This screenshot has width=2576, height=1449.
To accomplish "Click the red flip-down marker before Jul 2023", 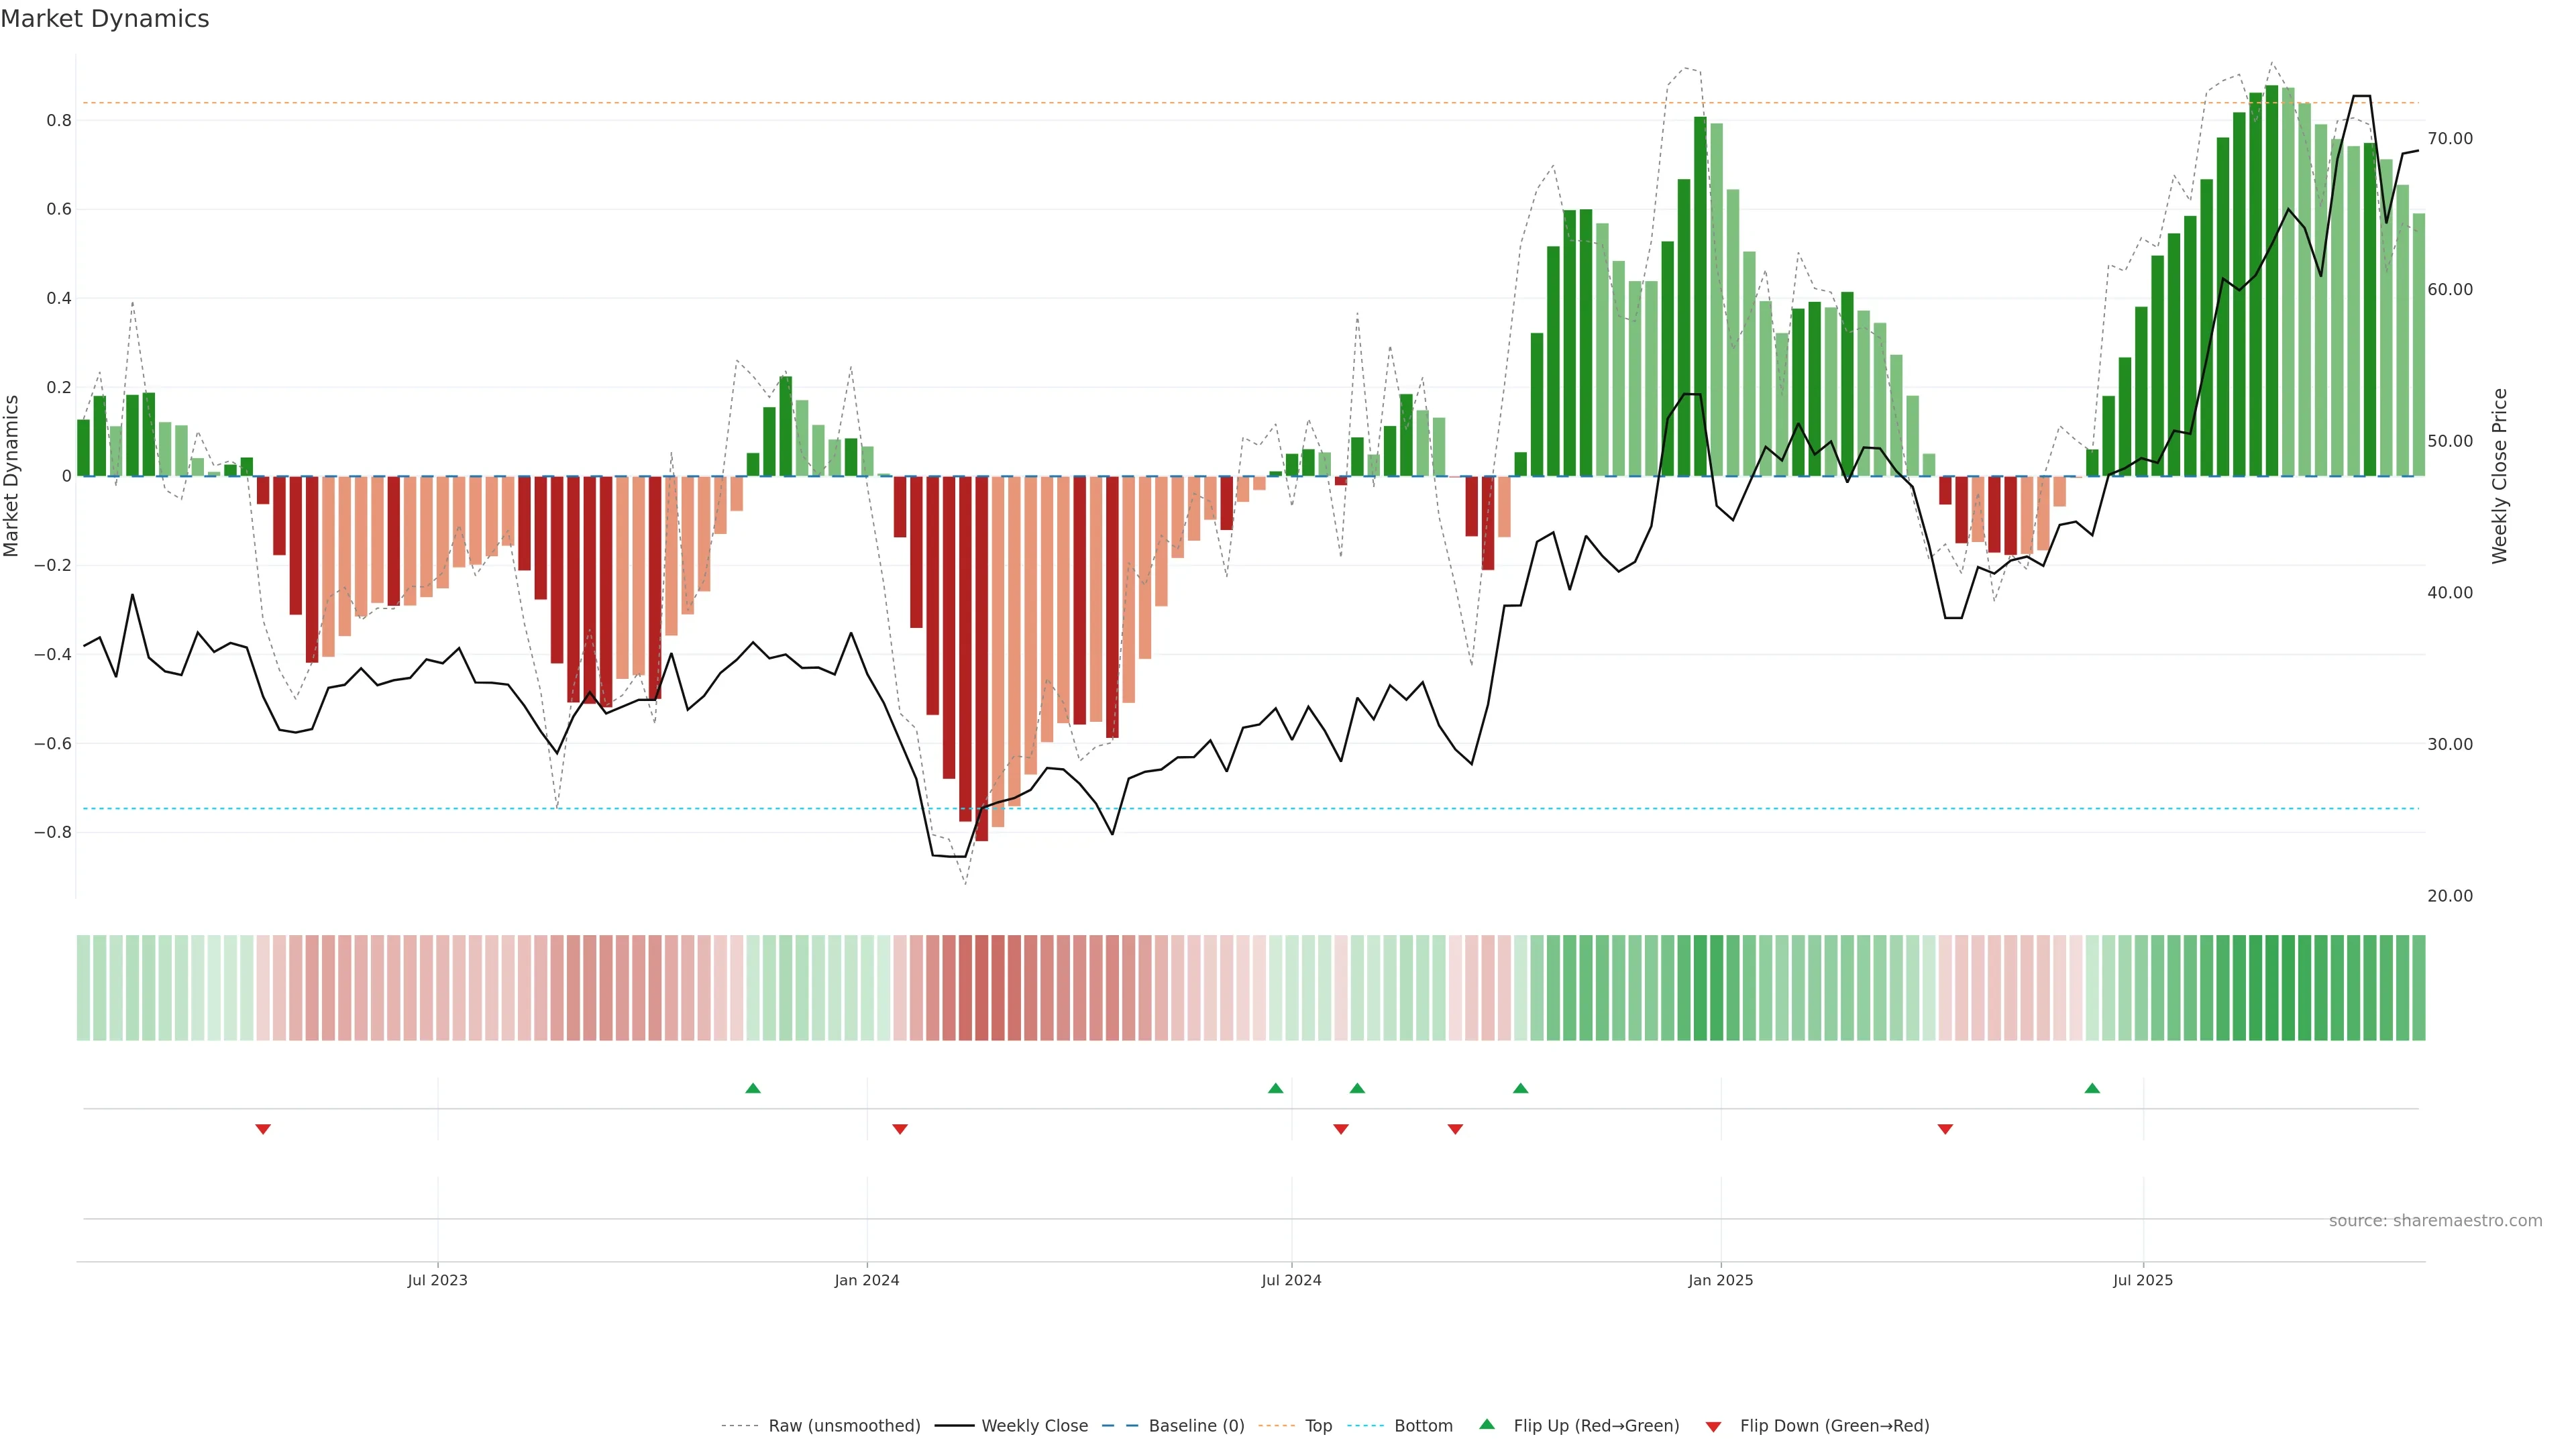I will point(263,1129).
